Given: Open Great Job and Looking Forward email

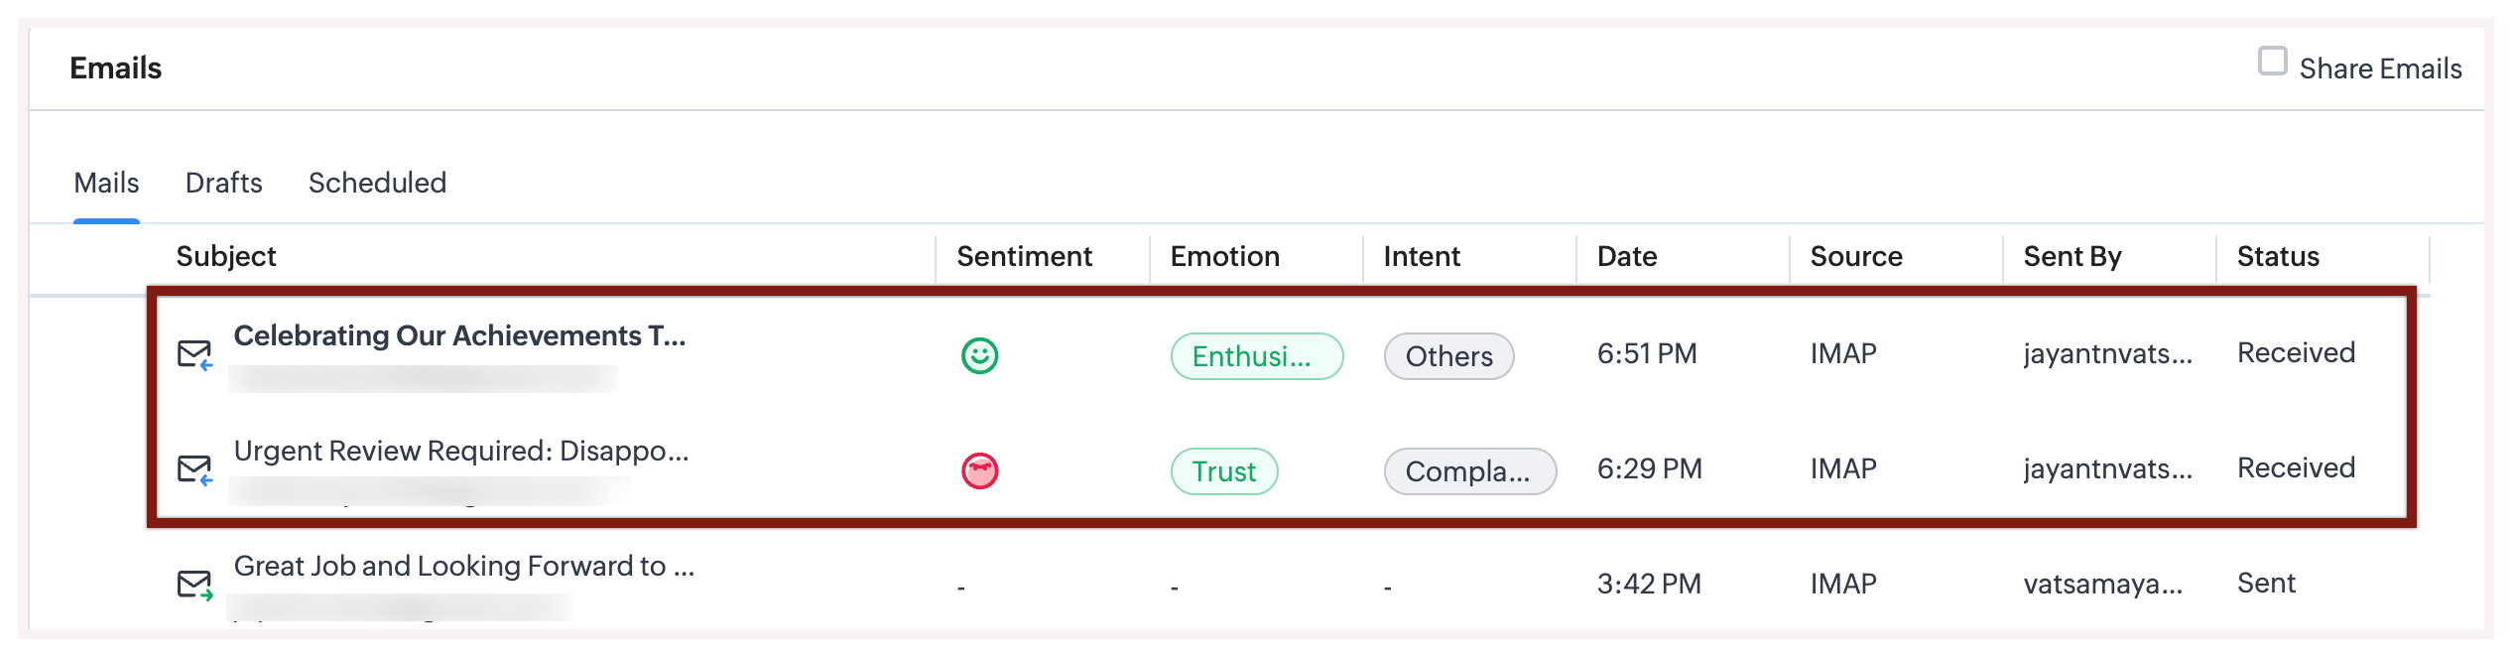Looking at the screenshot, I should [x=463, y=567].
